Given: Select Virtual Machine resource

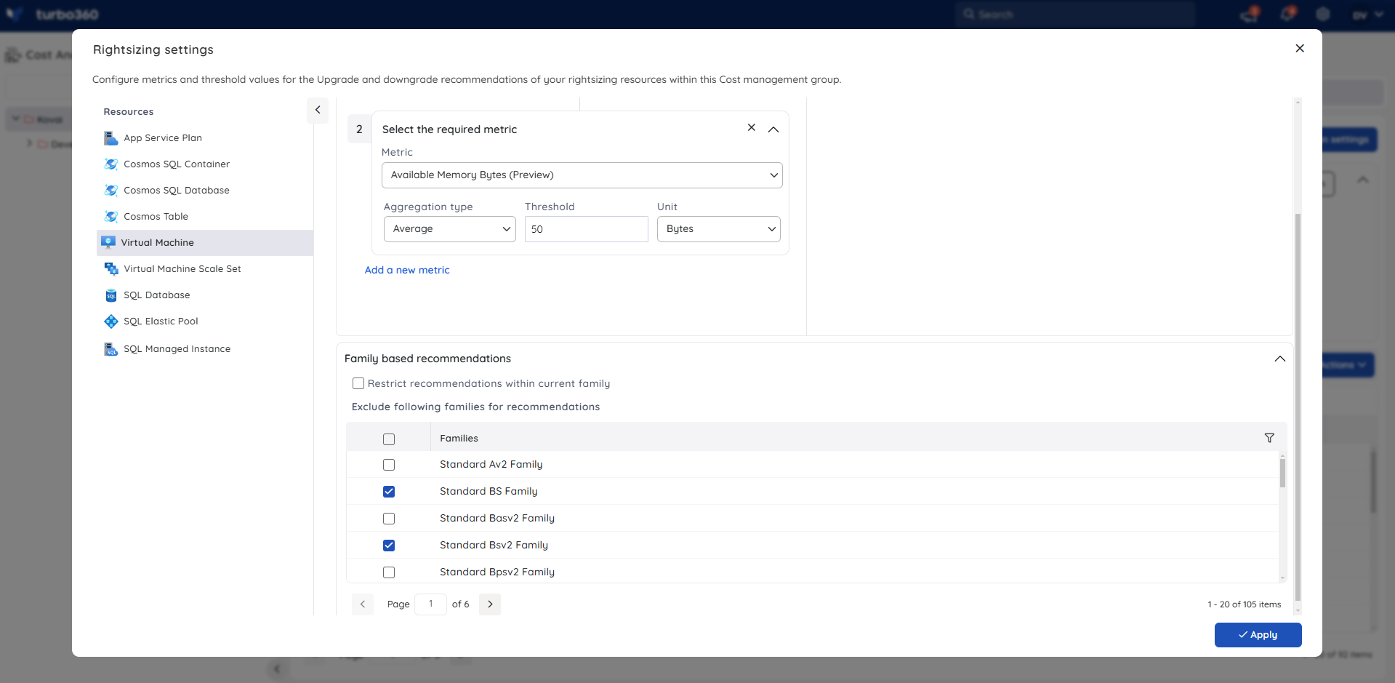Looking at the screenshot, I should pyautogui.click(x=205, y=243).
